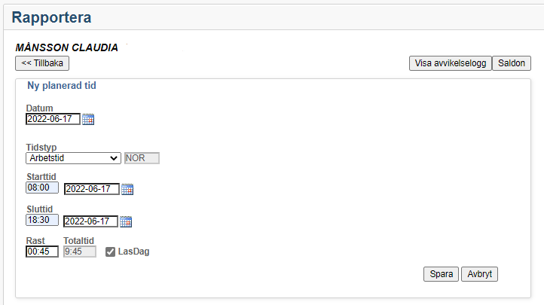The width and height of the screenshot is (544, 305).
Task: Select the Starttid 08:00 time field
Action: click(42, 188)
